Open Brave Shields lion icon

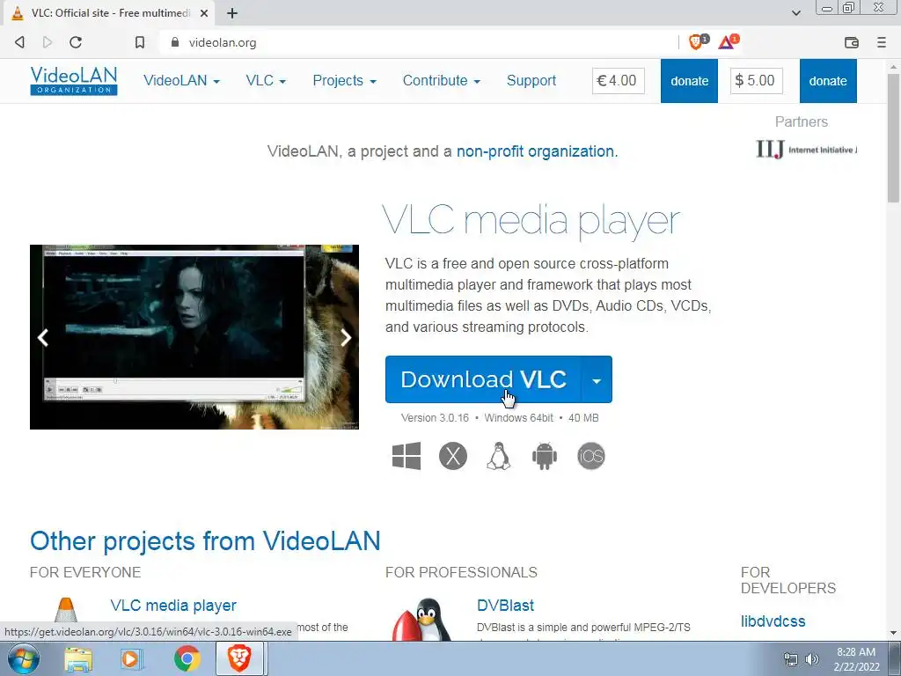(x=697, y=41)
